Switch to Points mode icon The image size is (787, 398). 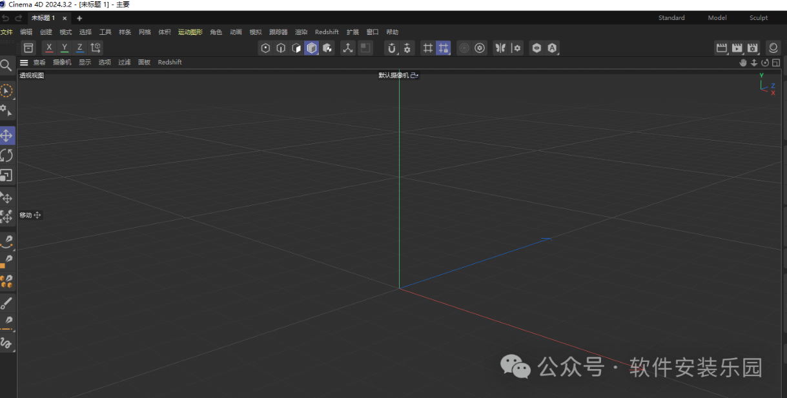265,48
